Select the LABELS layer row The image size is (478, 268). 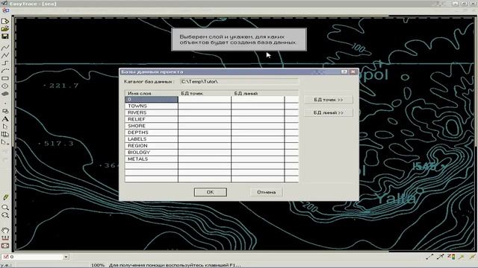[x=152, y=139]
